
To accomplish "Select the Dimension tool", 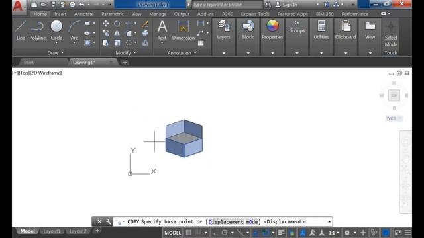I will click(184, 30).
